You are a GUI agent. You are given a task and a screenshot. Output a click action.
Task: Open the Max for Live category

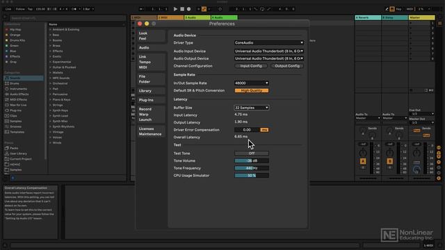(x=18, y=105)
